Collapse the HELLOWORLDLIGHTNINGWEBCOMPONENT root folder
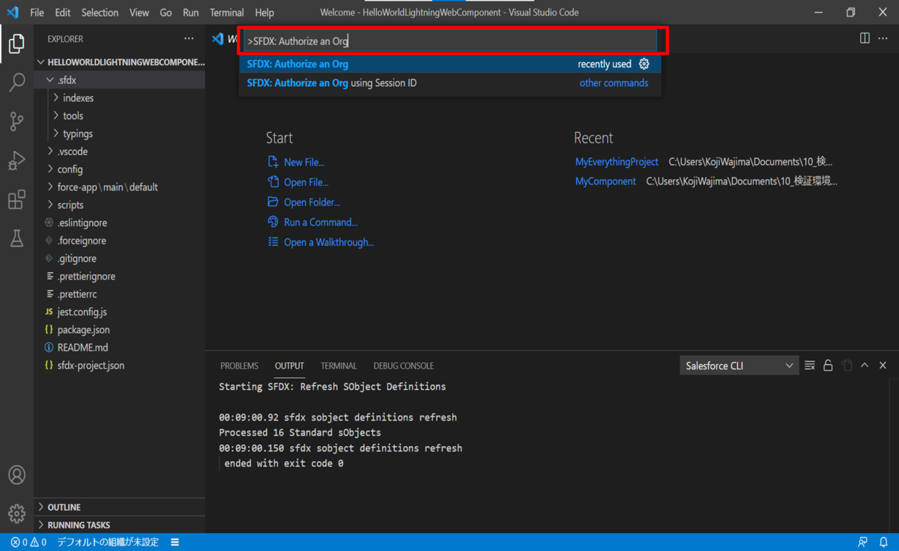Viewport: 899px width, 551px height. [120, 62]
